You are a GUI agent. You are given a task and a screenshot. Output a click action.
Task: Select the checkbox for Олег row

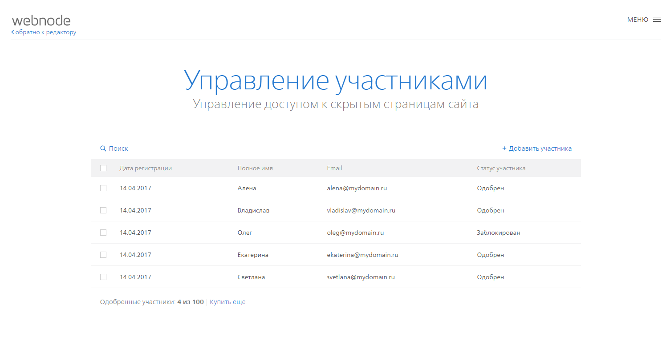[103, 233]
